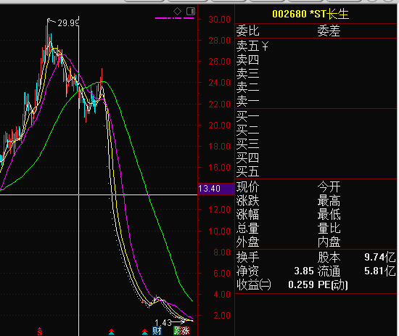Screen dimensions: 399x336
Task: Click the 卖一 order row
Action: (316, 102)
